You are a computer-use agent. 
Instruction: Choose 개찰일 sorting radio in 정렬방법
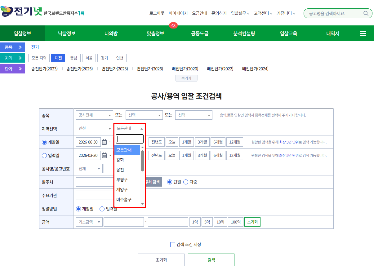78,209
